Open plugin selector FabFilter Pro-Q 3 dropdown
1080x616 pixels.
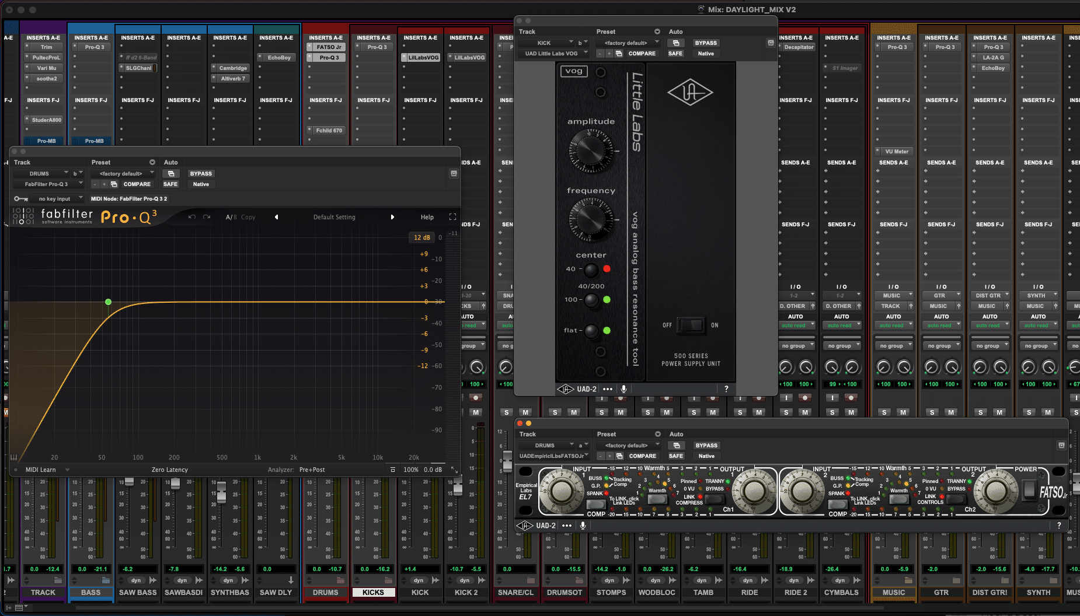click(x=48, y=184)
